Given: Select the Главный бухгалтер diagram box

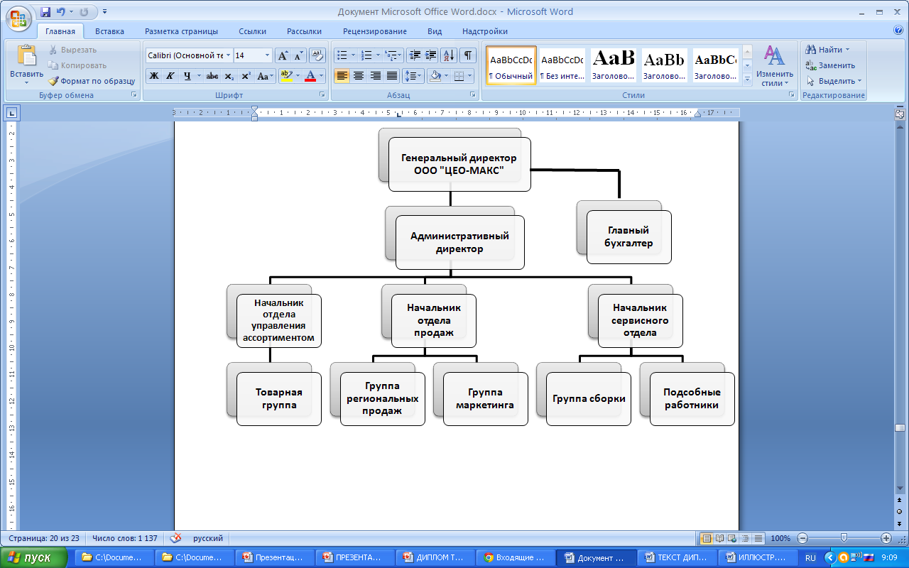Looking at the screenshot, I should pyautogui.click(x=628, y=237).
